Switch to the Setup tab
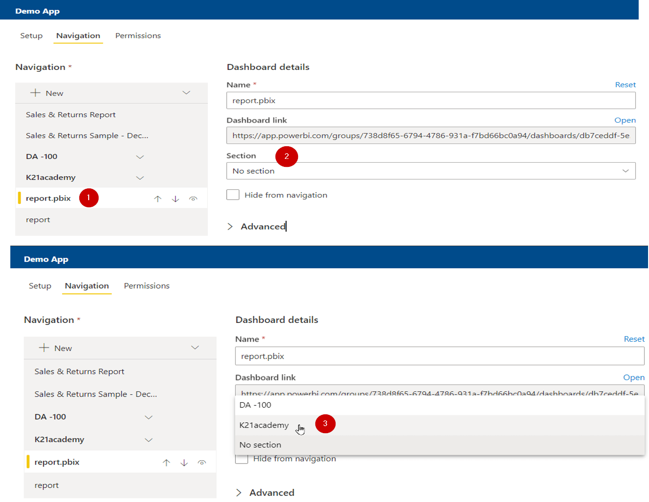The width and height of the screenshot is (649, 502). click(x=31, y=36)
